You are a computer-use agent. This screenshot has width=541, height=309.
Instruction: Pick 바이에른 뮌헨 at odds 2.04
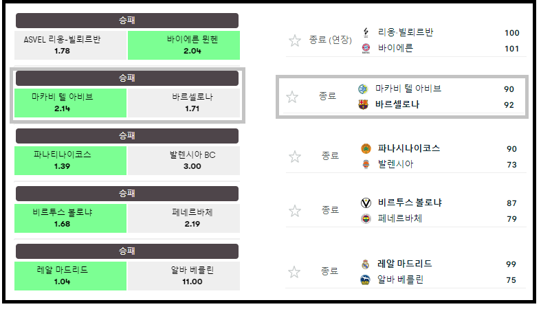tap(183, 45)
